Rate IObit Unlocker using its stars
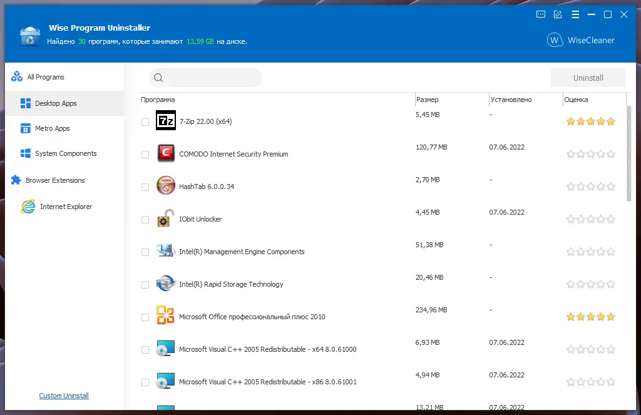Image resolution: width=641 pixels, height=415 pixels. pos(590,219)
